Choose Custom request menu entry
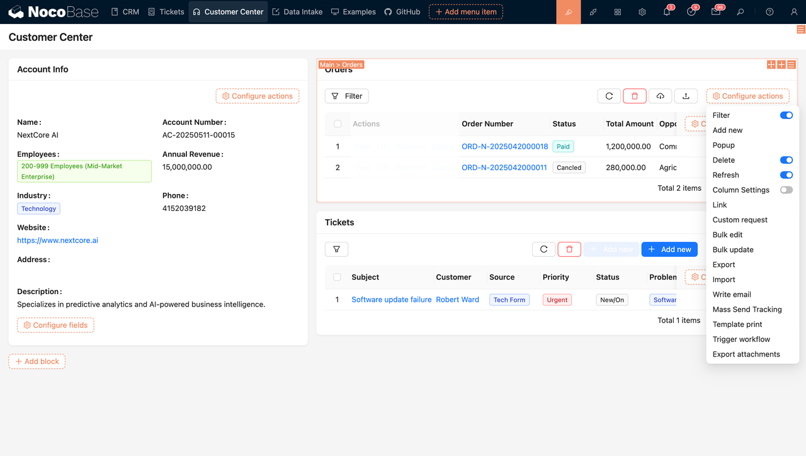 click(x=752, y=220)
